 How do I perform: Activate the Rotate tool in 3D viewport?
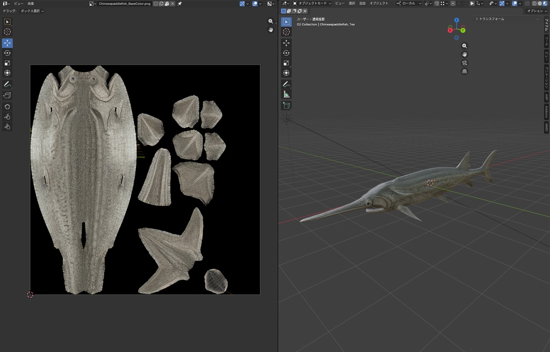tap(286, 53)
